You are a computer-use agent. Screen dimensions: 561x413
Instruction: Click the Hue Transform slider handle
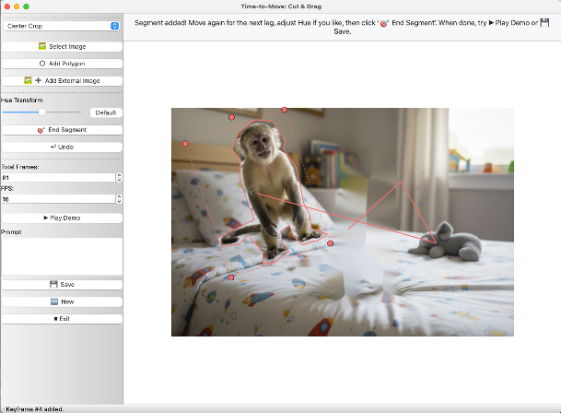pyautogui.click(x=41, y=112)
